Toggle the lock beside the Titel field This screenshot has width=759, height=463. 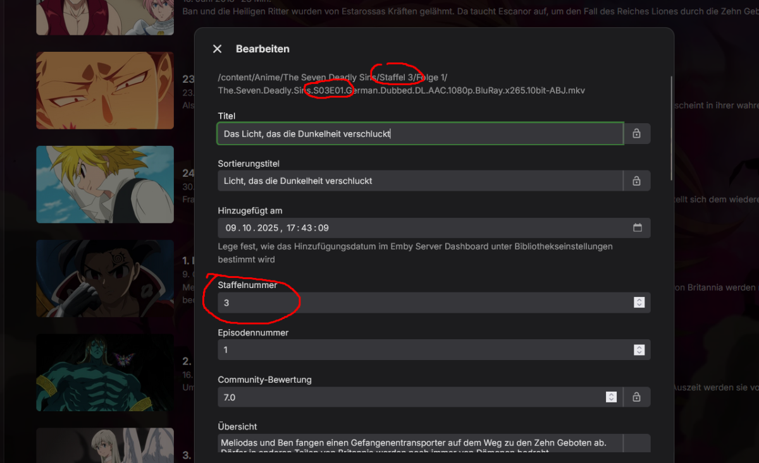636,133
